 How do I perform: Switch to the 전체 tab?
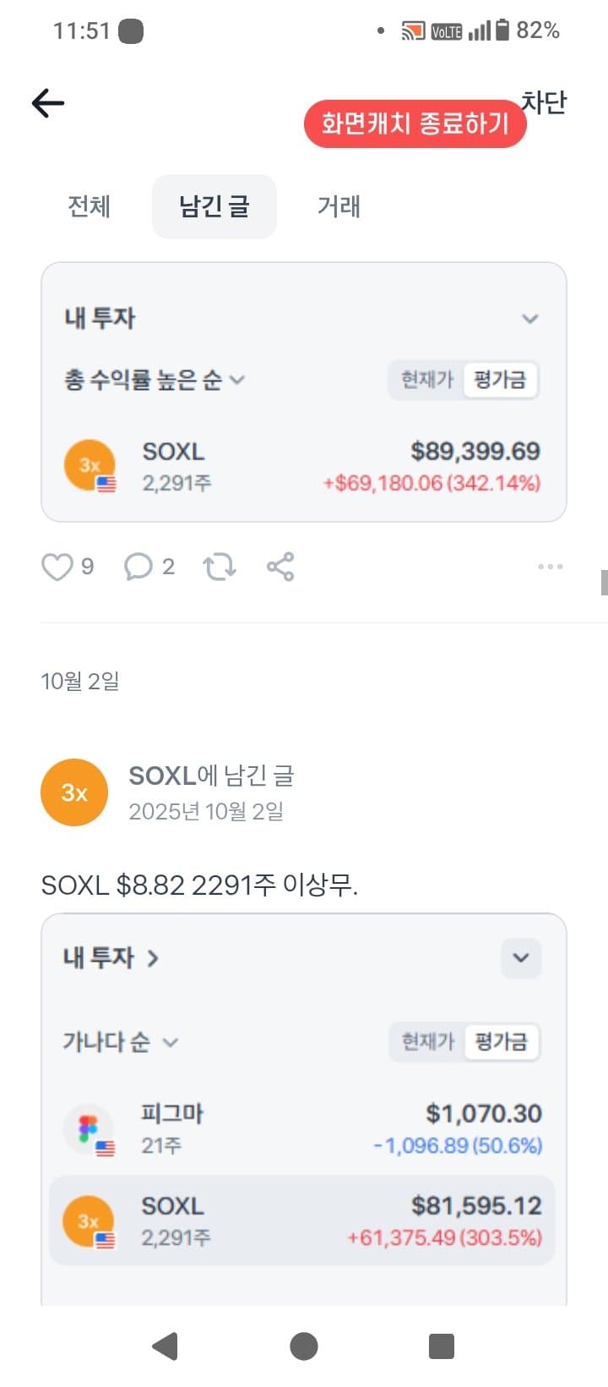(x=90, y=206)
